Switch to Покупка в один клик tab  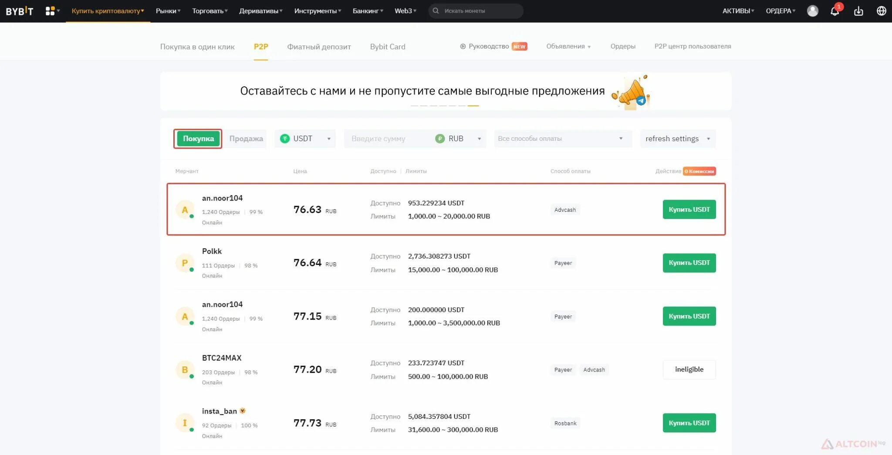pyautogui.click(x=197, y=47)
